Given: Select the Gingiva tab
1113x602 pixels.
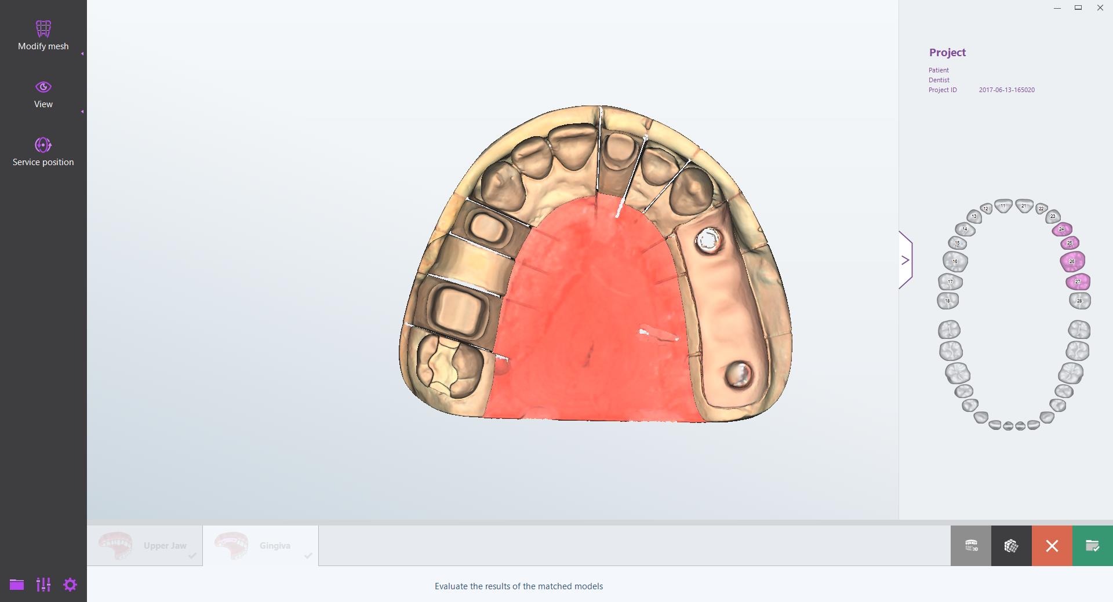Looking at the screenshot, I should point(275,545).
